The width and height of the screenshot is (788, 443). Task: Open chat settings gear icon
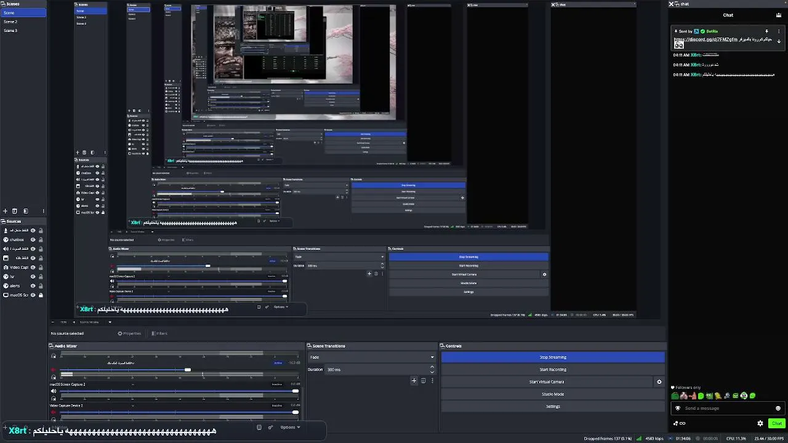click(x=760, y=423)
